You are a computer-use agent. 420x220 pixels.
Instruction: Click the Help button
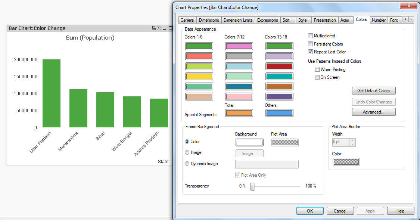tap(401, 210)
